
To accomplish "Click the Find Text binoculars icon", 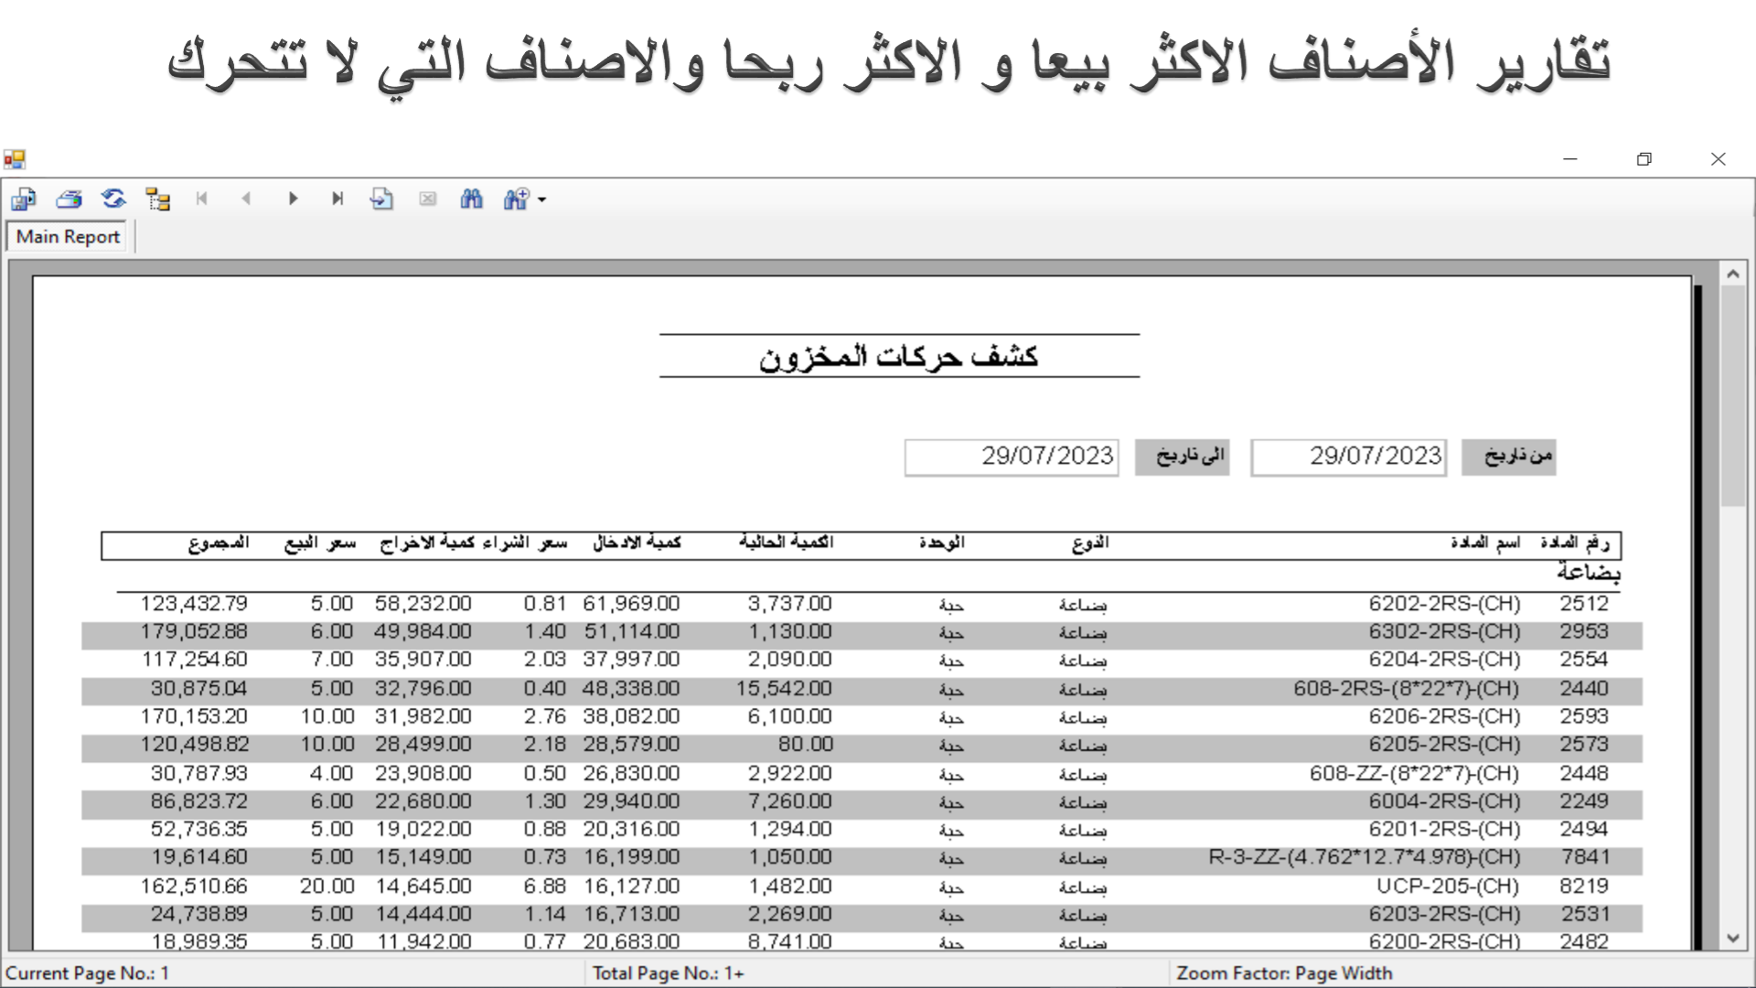I will 471,199.
